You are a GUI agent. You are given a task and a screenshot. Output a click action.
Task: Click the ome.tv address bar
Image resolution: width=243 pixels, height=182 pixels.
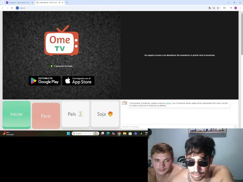coord(112,8)
